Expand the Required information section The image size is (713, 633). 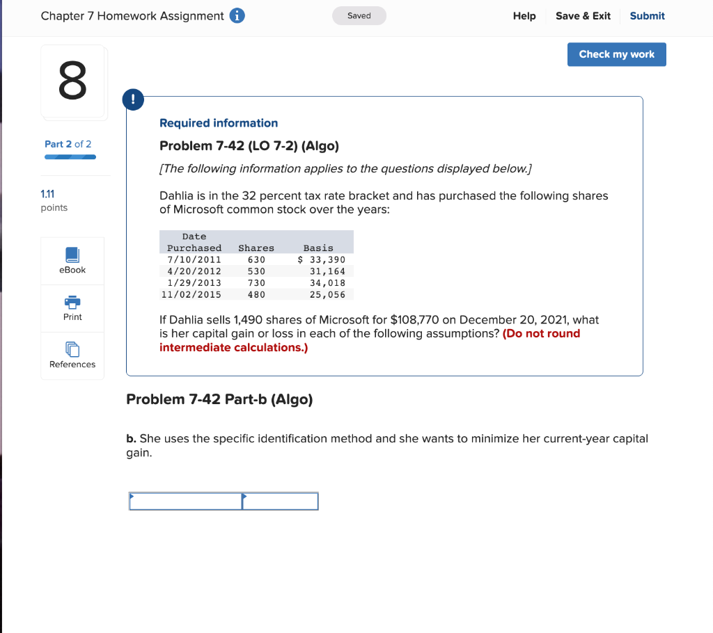click(219, 122)
